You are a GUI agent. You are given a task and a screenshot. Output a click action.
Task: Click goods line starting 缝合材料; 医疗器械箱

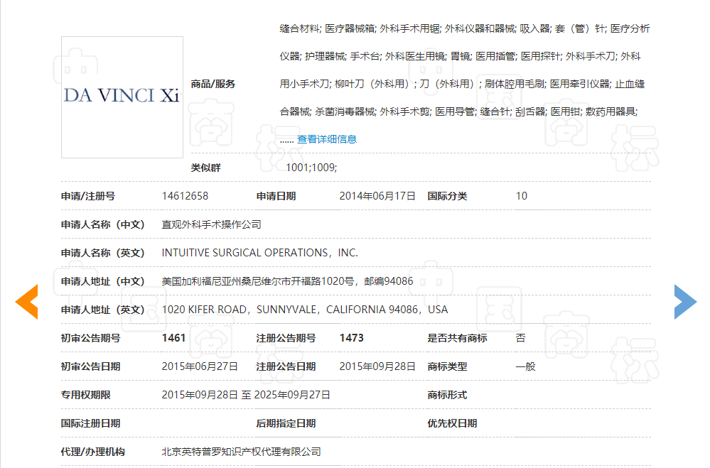[465, 29]
